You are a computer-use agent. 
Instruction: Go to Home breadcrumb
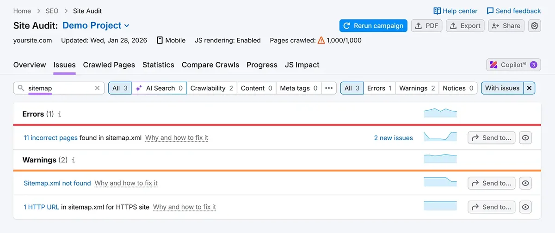(x=22, y=11)
